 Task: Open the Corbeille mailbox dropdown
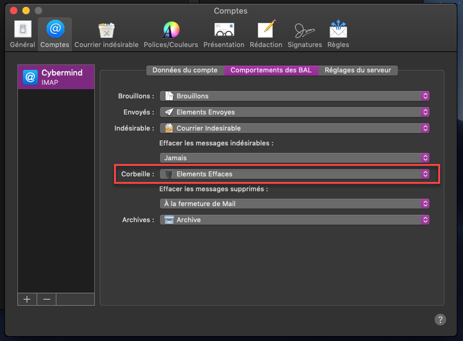294,174
